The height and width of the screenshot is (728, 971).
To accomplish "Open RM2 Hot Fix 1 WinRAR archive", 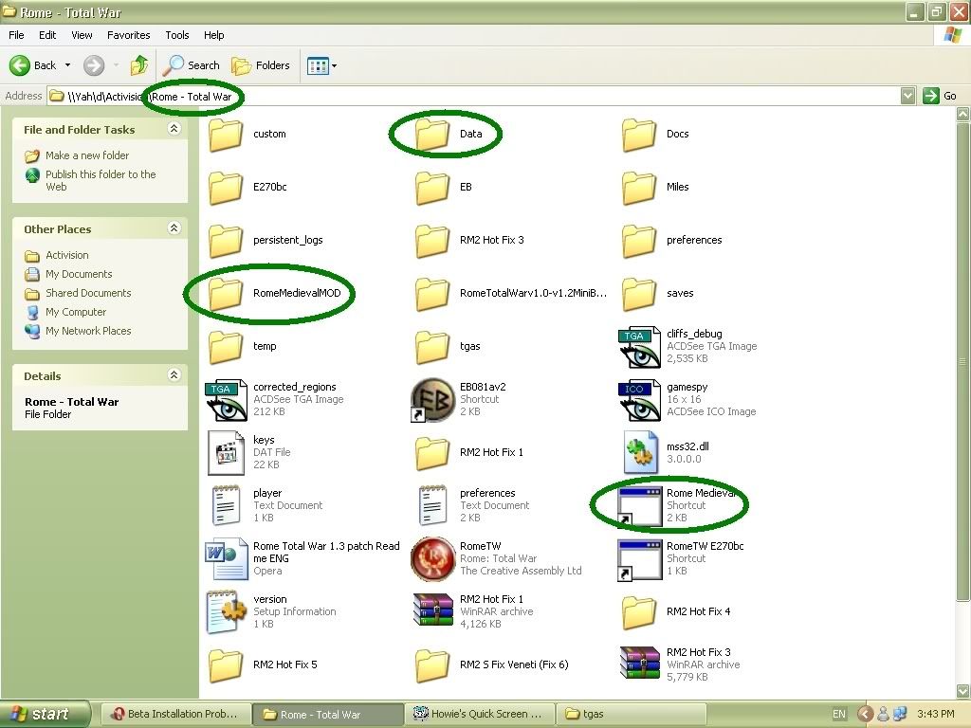I will click(x=432, y=612).
